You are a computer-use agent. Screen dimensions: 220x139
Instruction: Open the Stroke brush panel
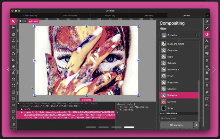tap(207, 28)
